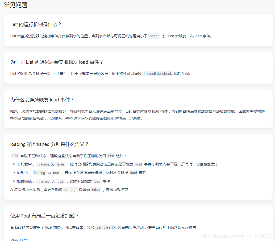
Task: Click the 'immediate-check' code tag
Action: pyautogui.click(x=158, y=74)
